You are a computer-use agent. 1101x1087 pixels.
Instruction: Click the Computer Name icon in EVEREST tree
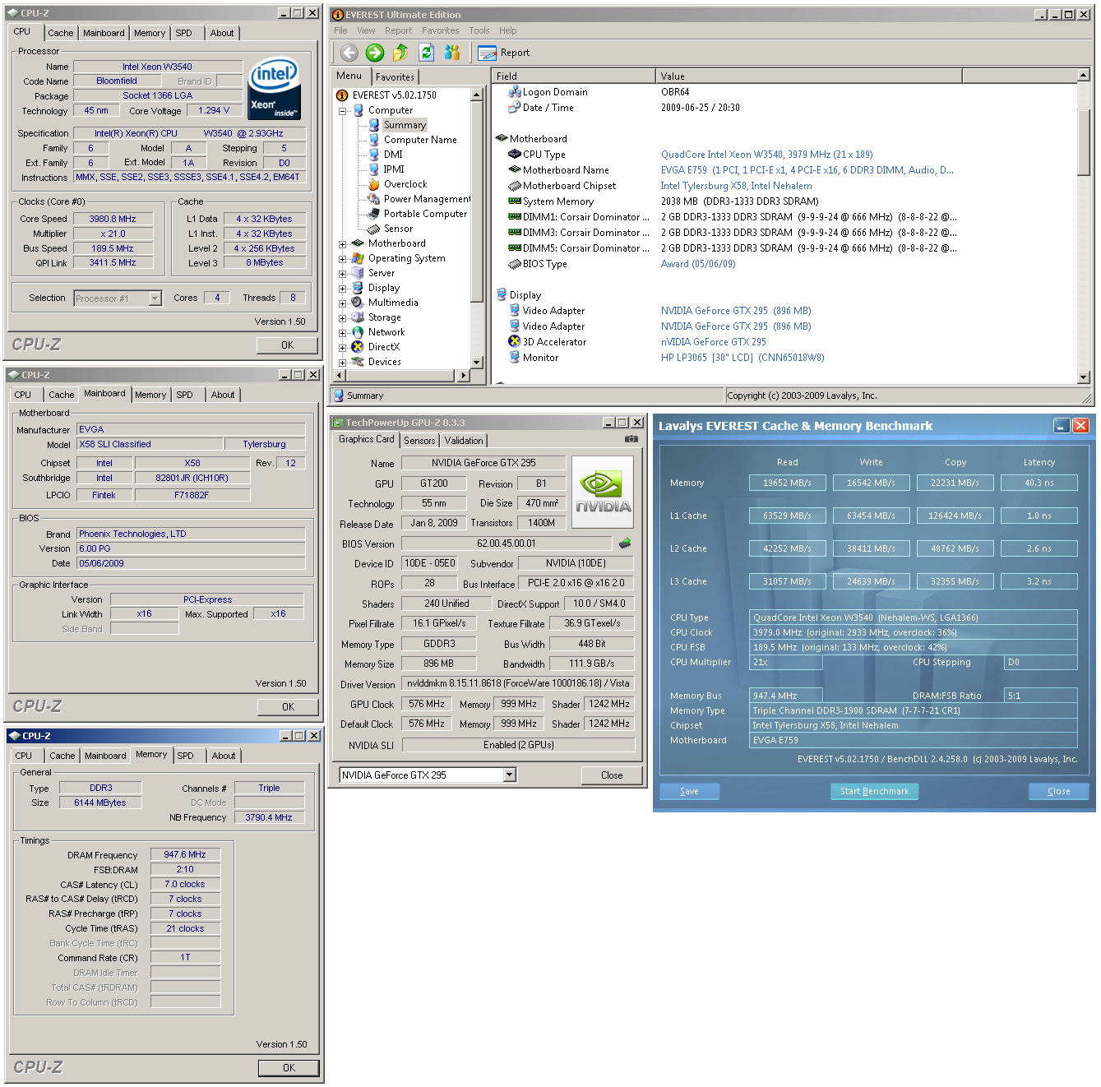(x=374, y=140)
